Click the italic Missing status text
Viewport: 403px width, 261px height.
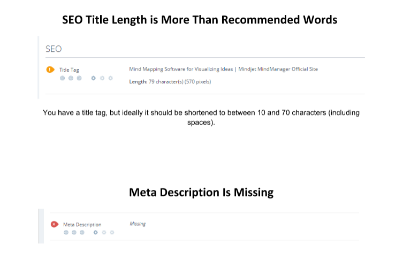[x=138, y=224]
